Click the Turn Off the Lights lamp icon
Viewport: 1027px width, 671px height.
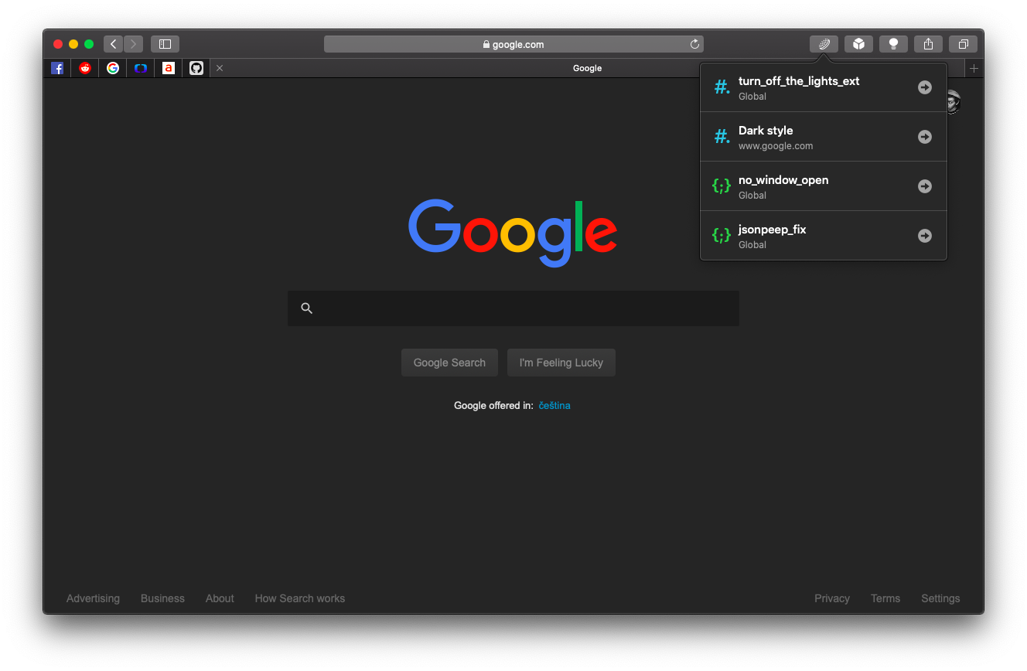coord(893,44)
